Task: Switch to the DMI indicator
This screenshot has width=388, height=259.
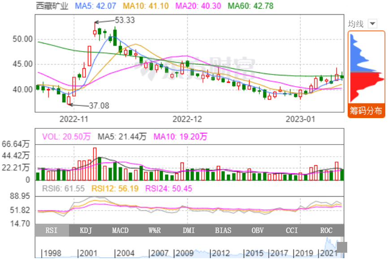Action: pos(189,230)
